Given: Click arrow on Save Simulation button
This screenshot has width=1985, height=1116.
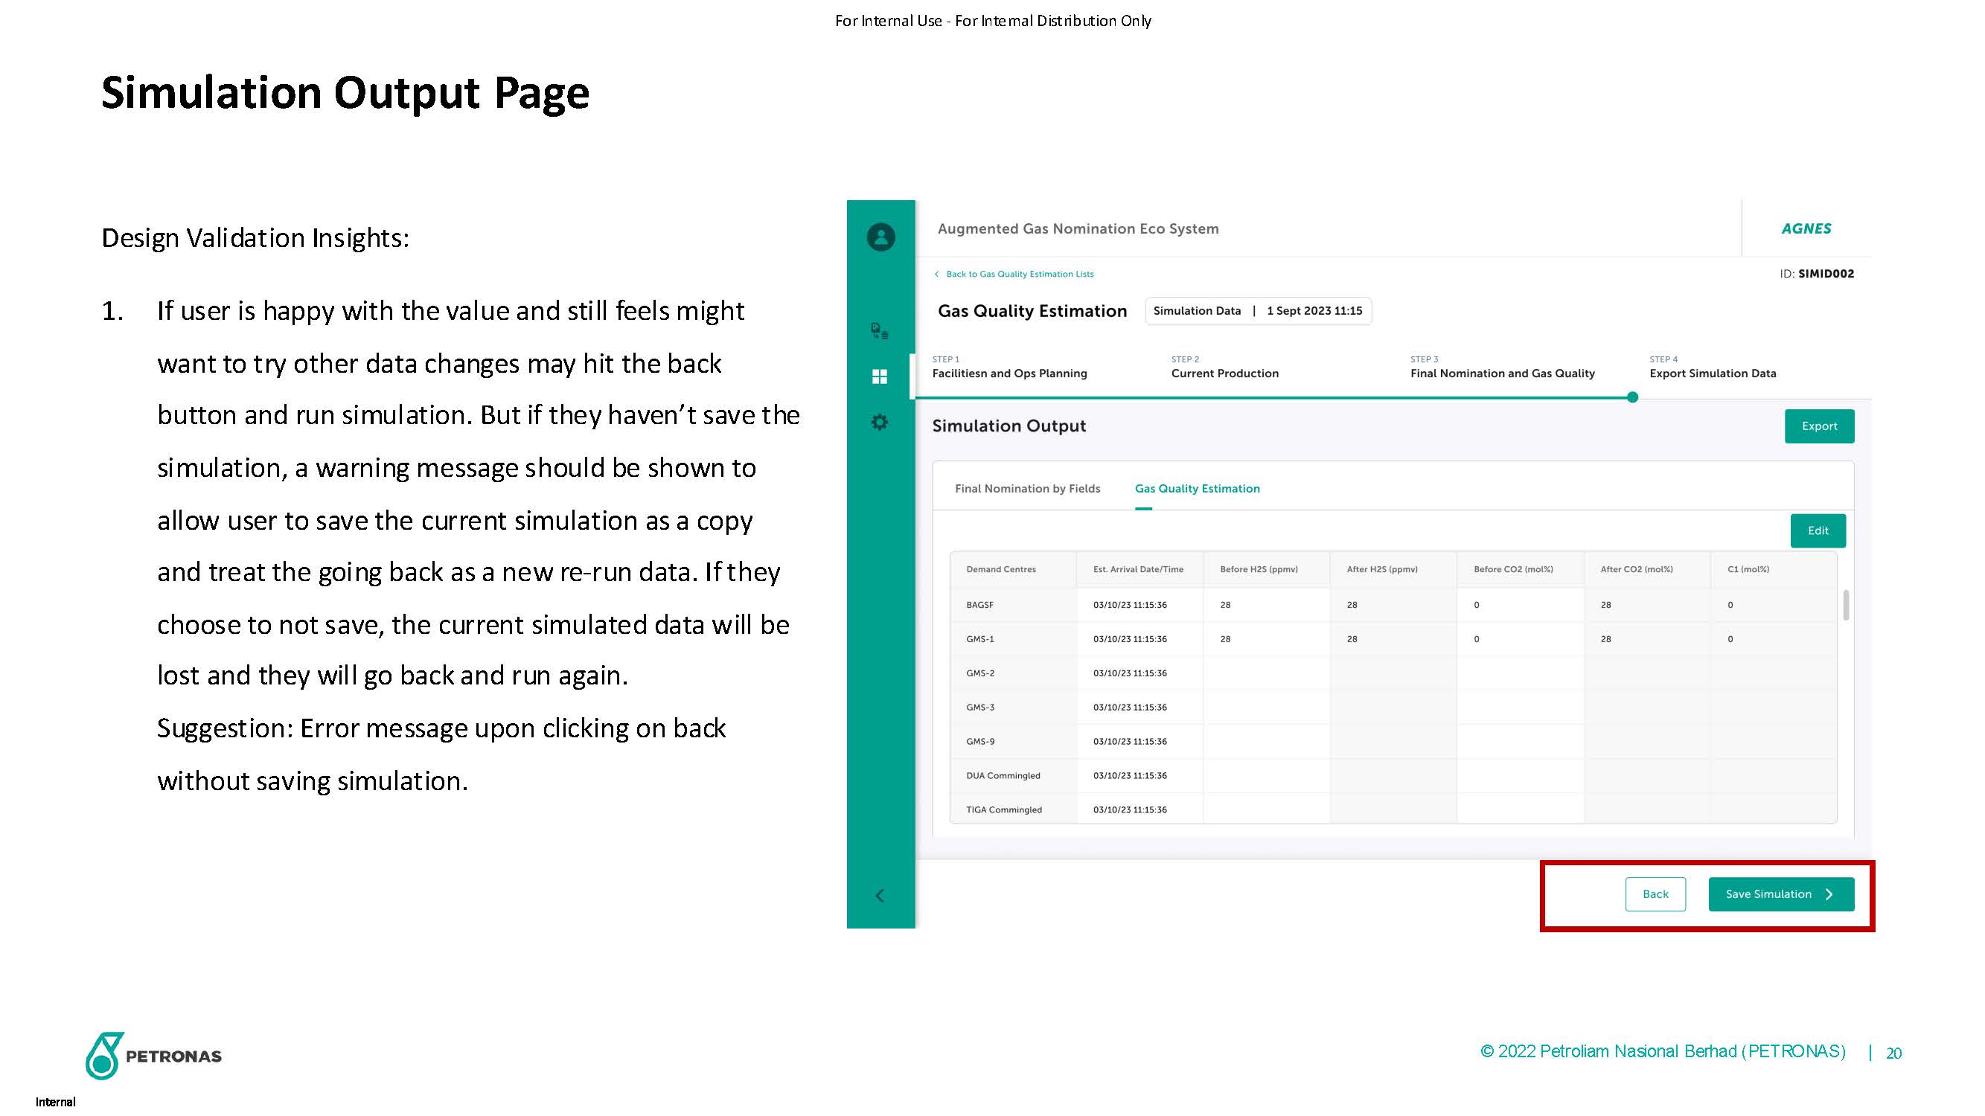Looking at the screenshot, I should click(x=1829, y=894).
